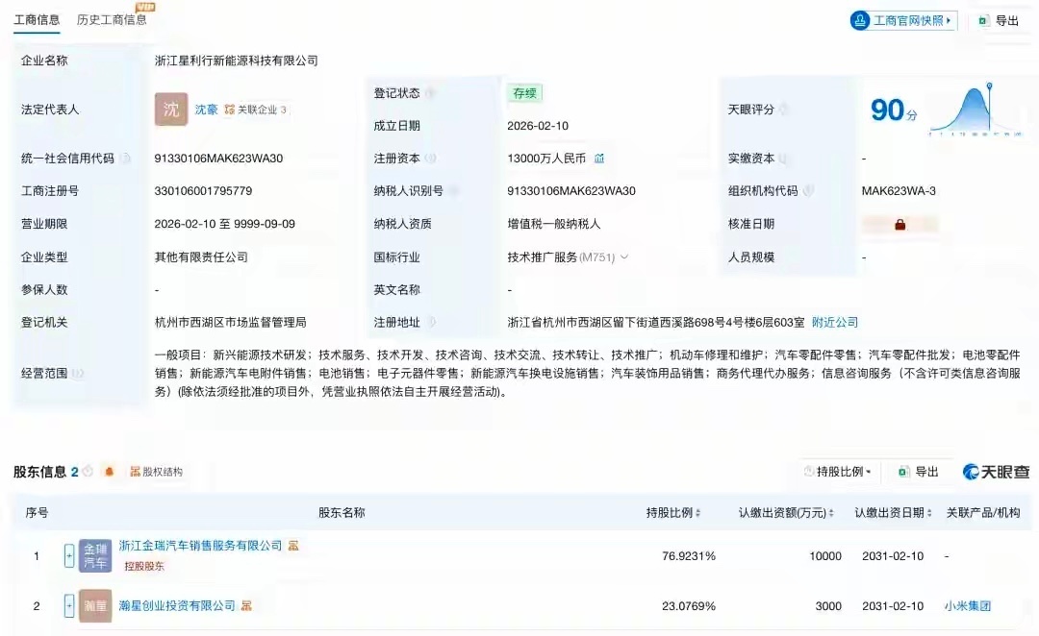The height and width of the screenshot is (636, 1039).
Task: Click structure icon beside 浙江金瑞汽车销售服务有限公司
Action: [293, 546]
